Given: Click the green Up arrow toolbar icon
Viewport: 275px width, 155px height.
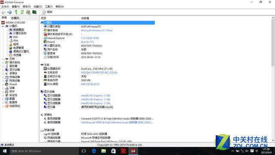Looking at the screenshot, I should (x=16, y=12).
